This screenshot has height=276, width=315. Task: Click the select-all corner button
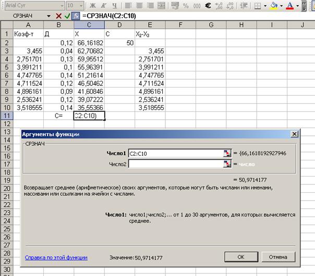coord(7,25)
